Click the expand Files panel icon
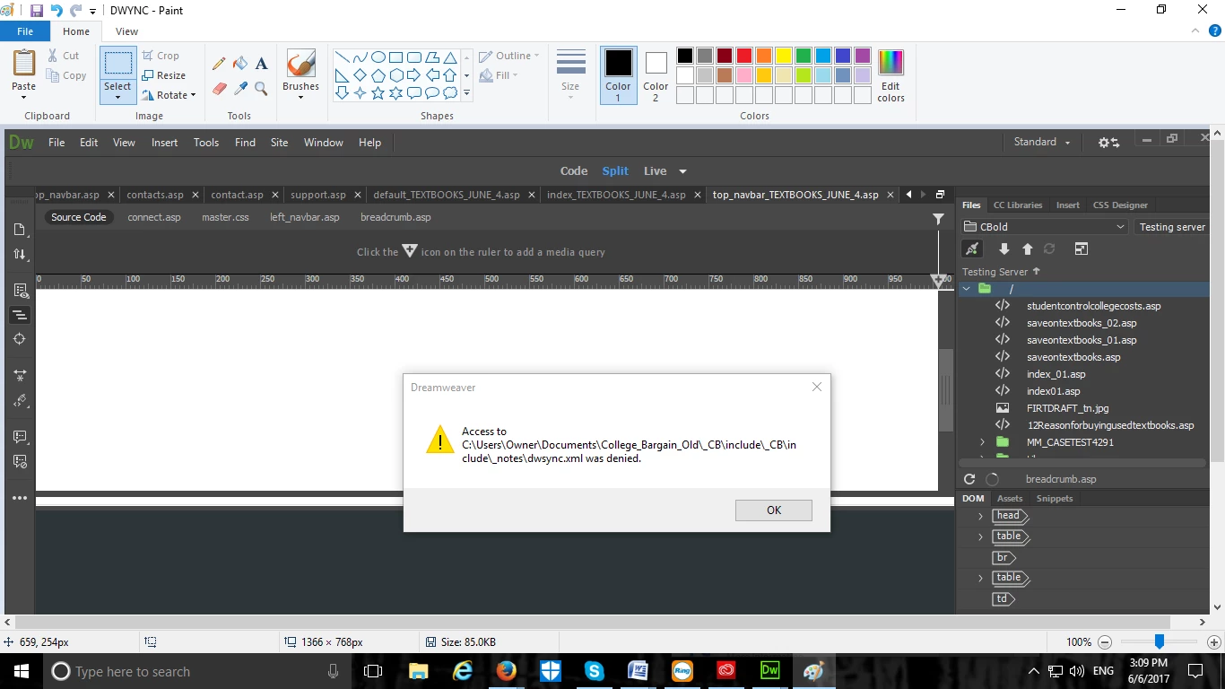1225x689 pixels. tap(1082, 249)
